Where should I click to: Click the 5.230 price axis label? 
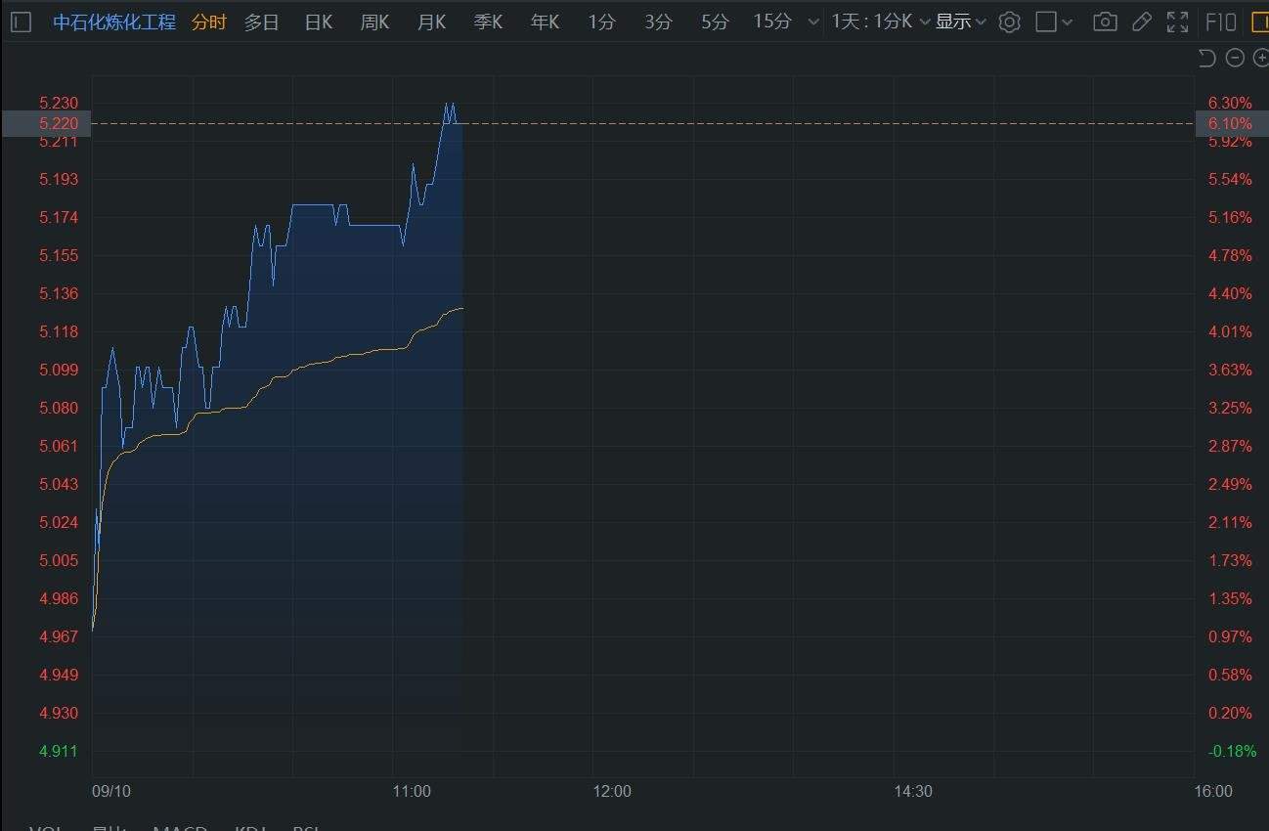pos(59,103)
